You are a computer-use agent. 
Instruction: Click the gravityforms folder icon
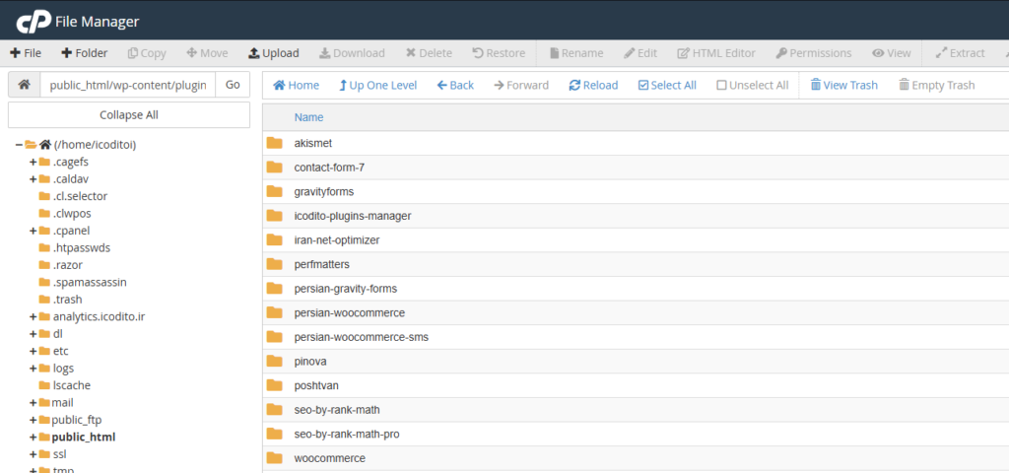pos(275,192)
